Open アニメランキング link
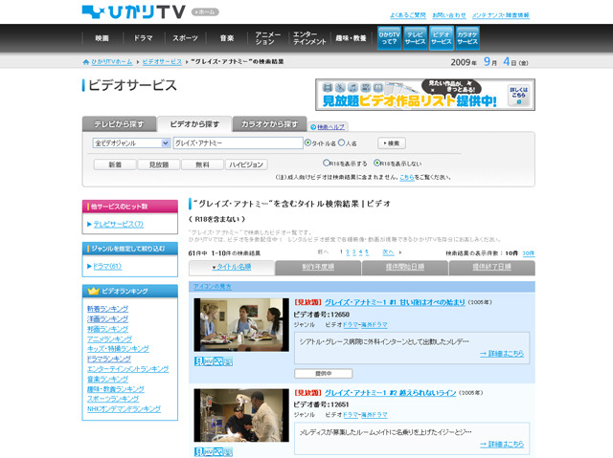 (109, 339)
